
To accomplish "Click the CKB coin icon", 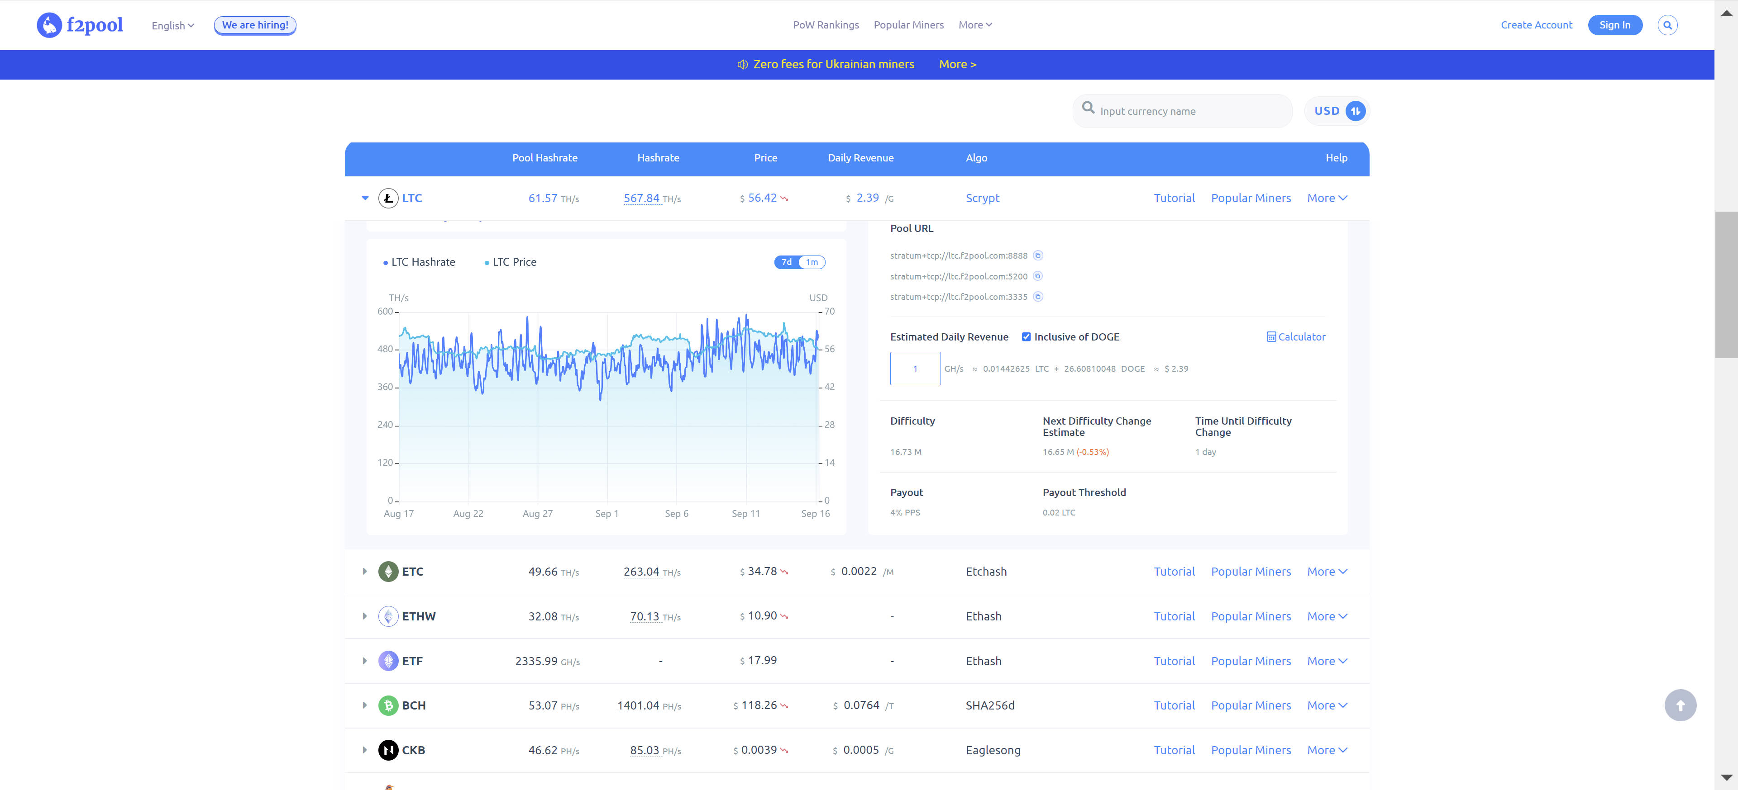I will 388,750.
